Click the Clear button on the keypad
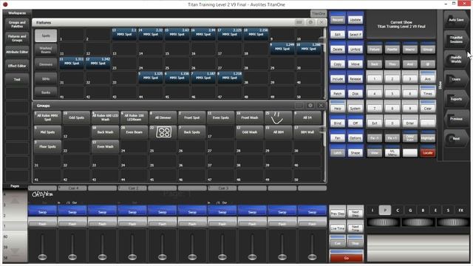 (427, 108)
